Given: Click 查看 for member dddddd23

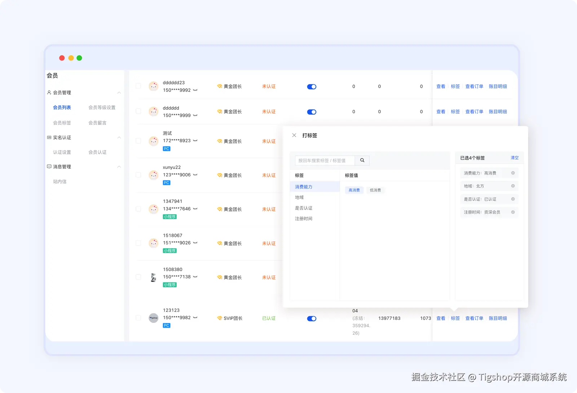Looking at the screenshot, I should (x=441, y=87).
